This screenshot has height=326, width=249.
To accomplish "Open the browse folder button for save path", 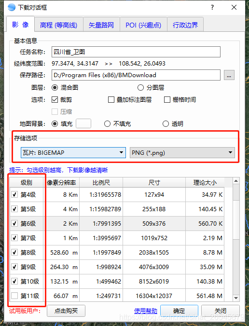I will tap(229, 75).
